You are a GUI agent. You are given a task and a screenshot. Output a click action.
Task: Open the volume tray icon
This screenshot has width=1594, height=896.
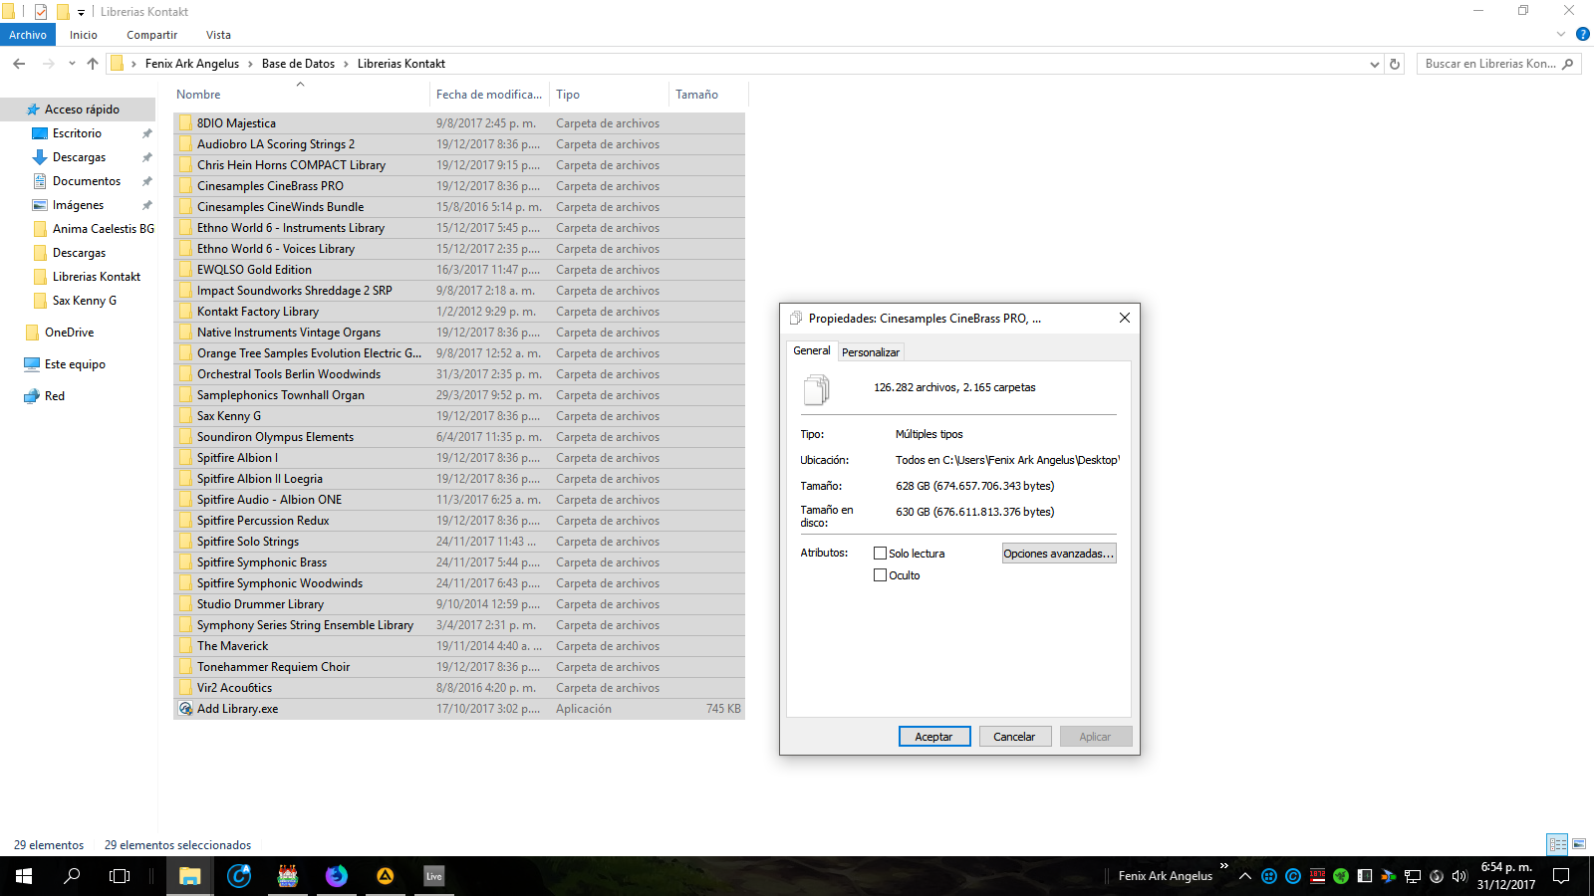tap(1460, 876)
